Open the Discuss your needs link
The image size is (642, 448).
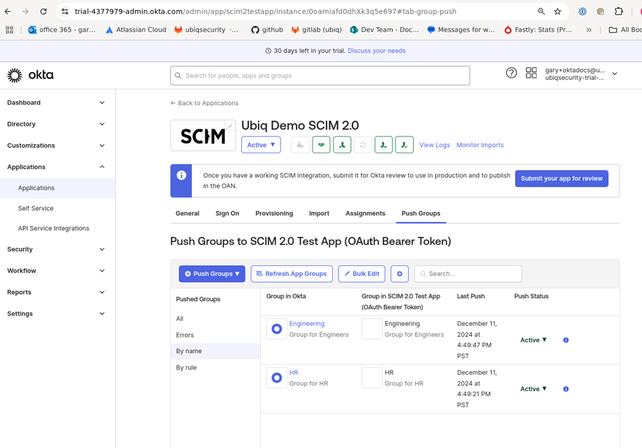[376, 50]
